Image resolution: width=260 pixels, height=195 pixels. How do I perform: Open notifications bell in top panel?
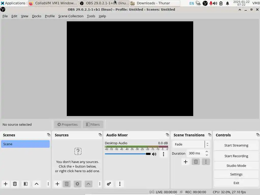[x=227, y=3]
